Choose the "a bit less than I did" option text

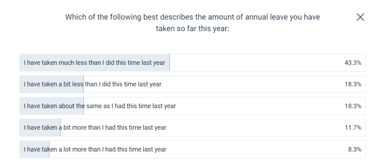pos(92,84)
